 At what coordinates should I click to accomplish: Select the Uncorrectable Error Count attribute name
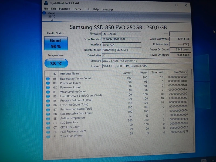[x=76, y=113]
